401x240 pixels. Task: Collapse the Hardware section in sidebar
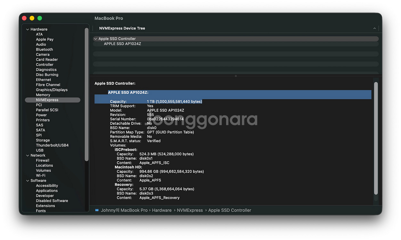pos(28,29)
